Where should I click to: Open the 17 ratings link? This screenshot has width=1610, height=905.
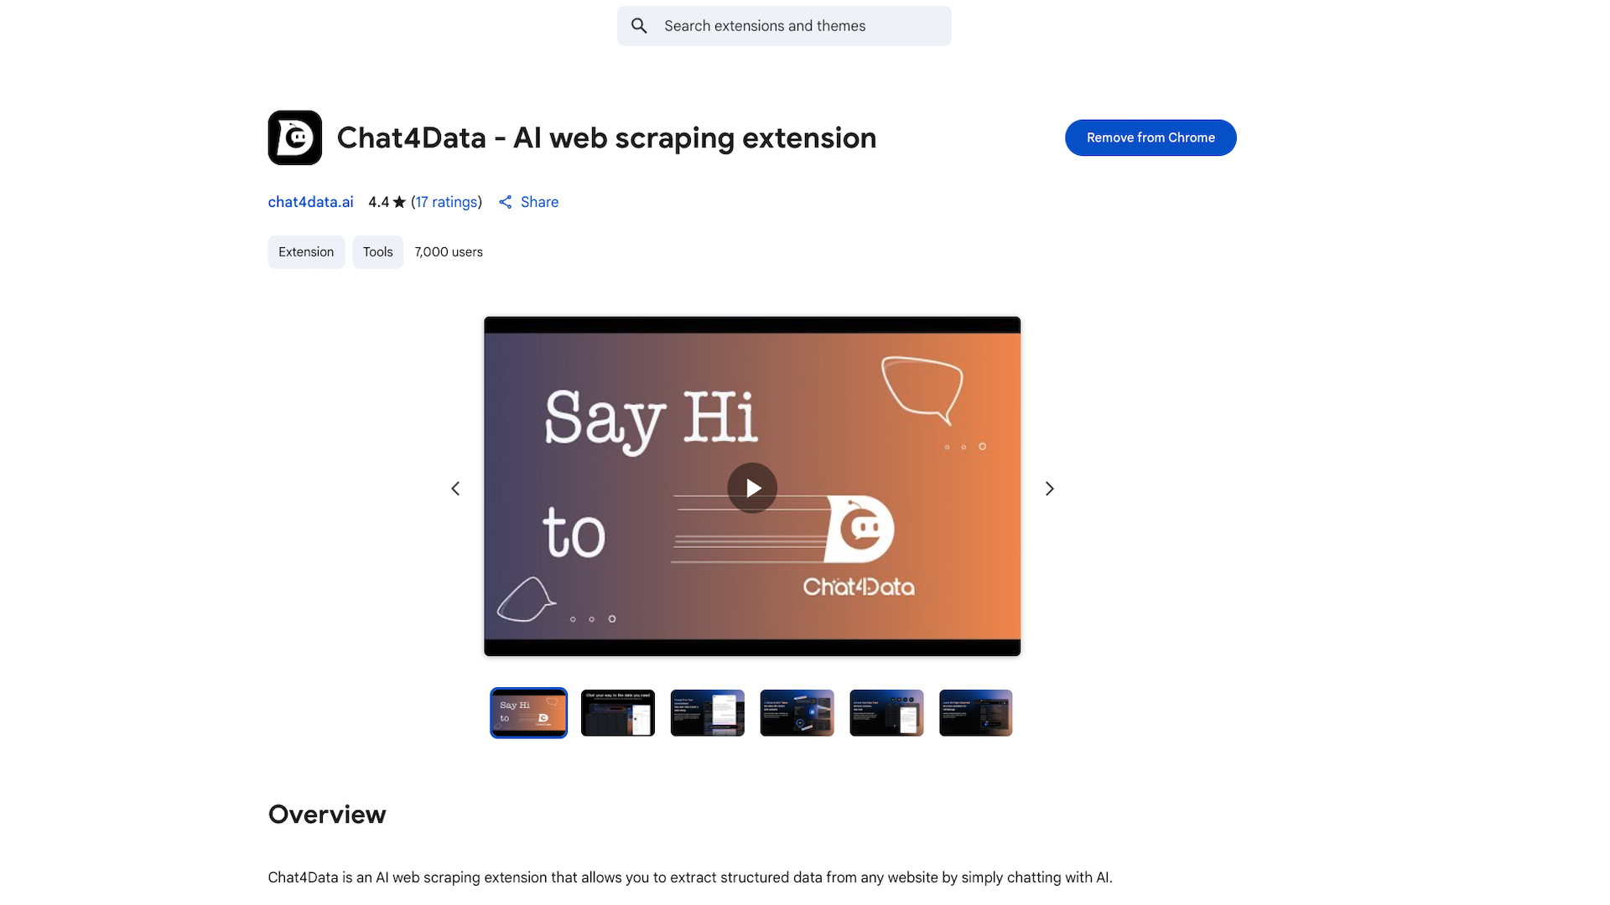(446, 202)
